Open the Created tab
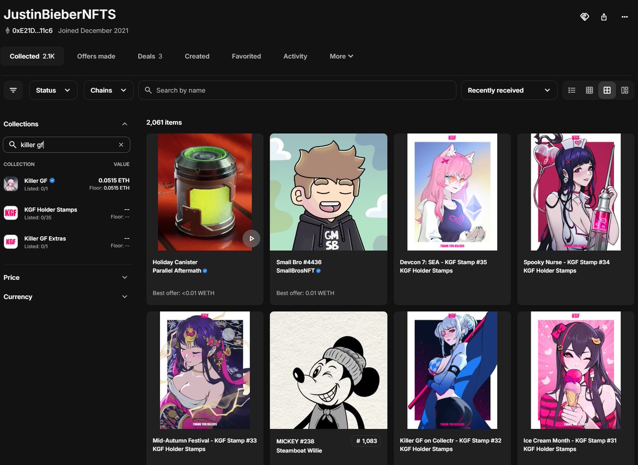The image size is (638, 465). click(x=197, y=56)
